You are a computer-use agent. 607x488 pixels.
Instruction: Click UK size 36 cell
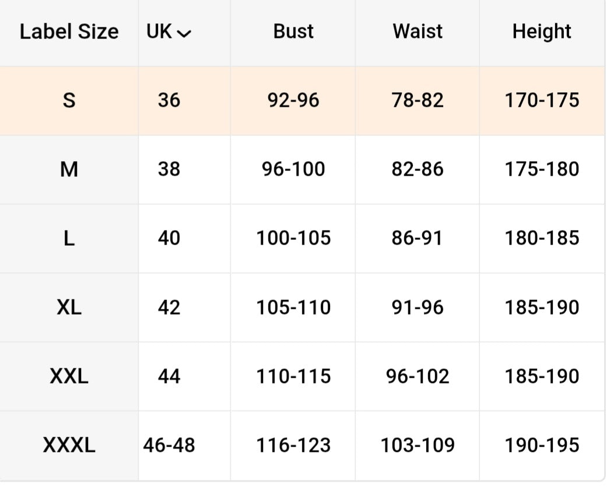click(169, 100)
